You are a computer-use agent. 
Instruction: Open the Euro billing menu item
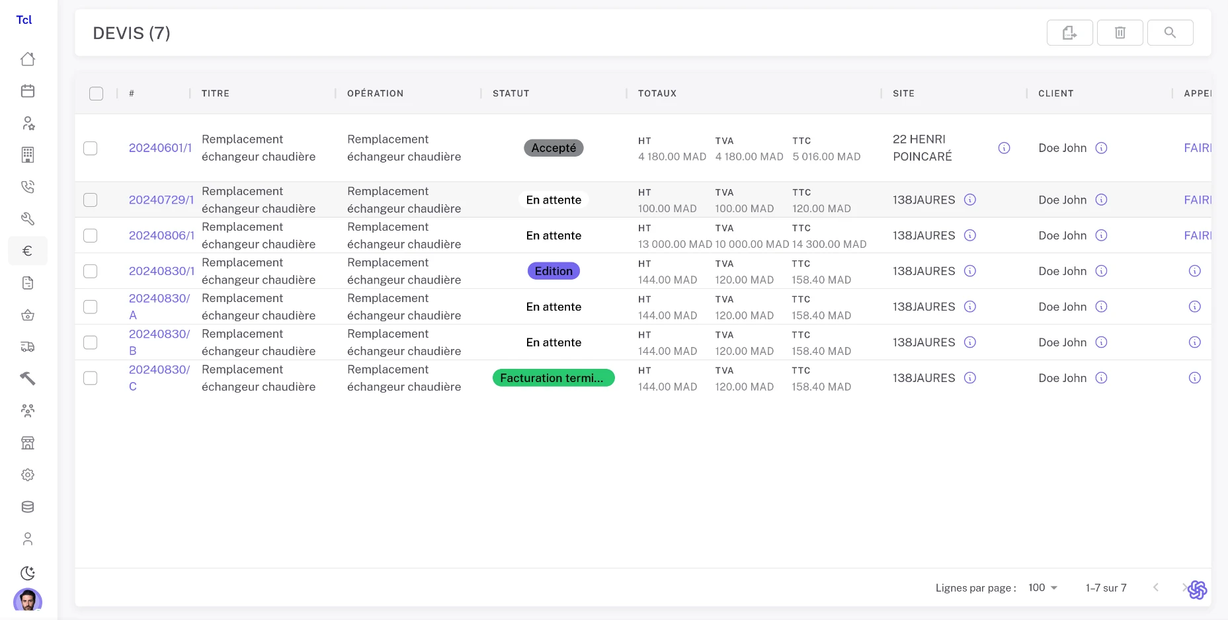(28, 251)
